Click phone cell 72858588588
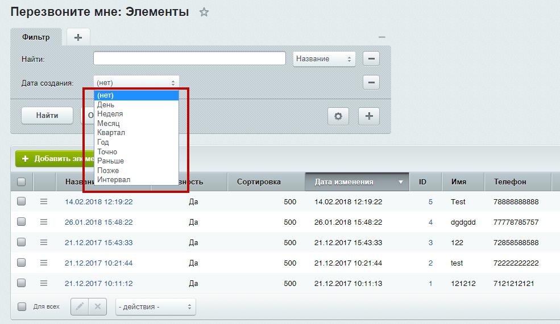The height and width of the screenshot is (324, 560). (516, 242)
